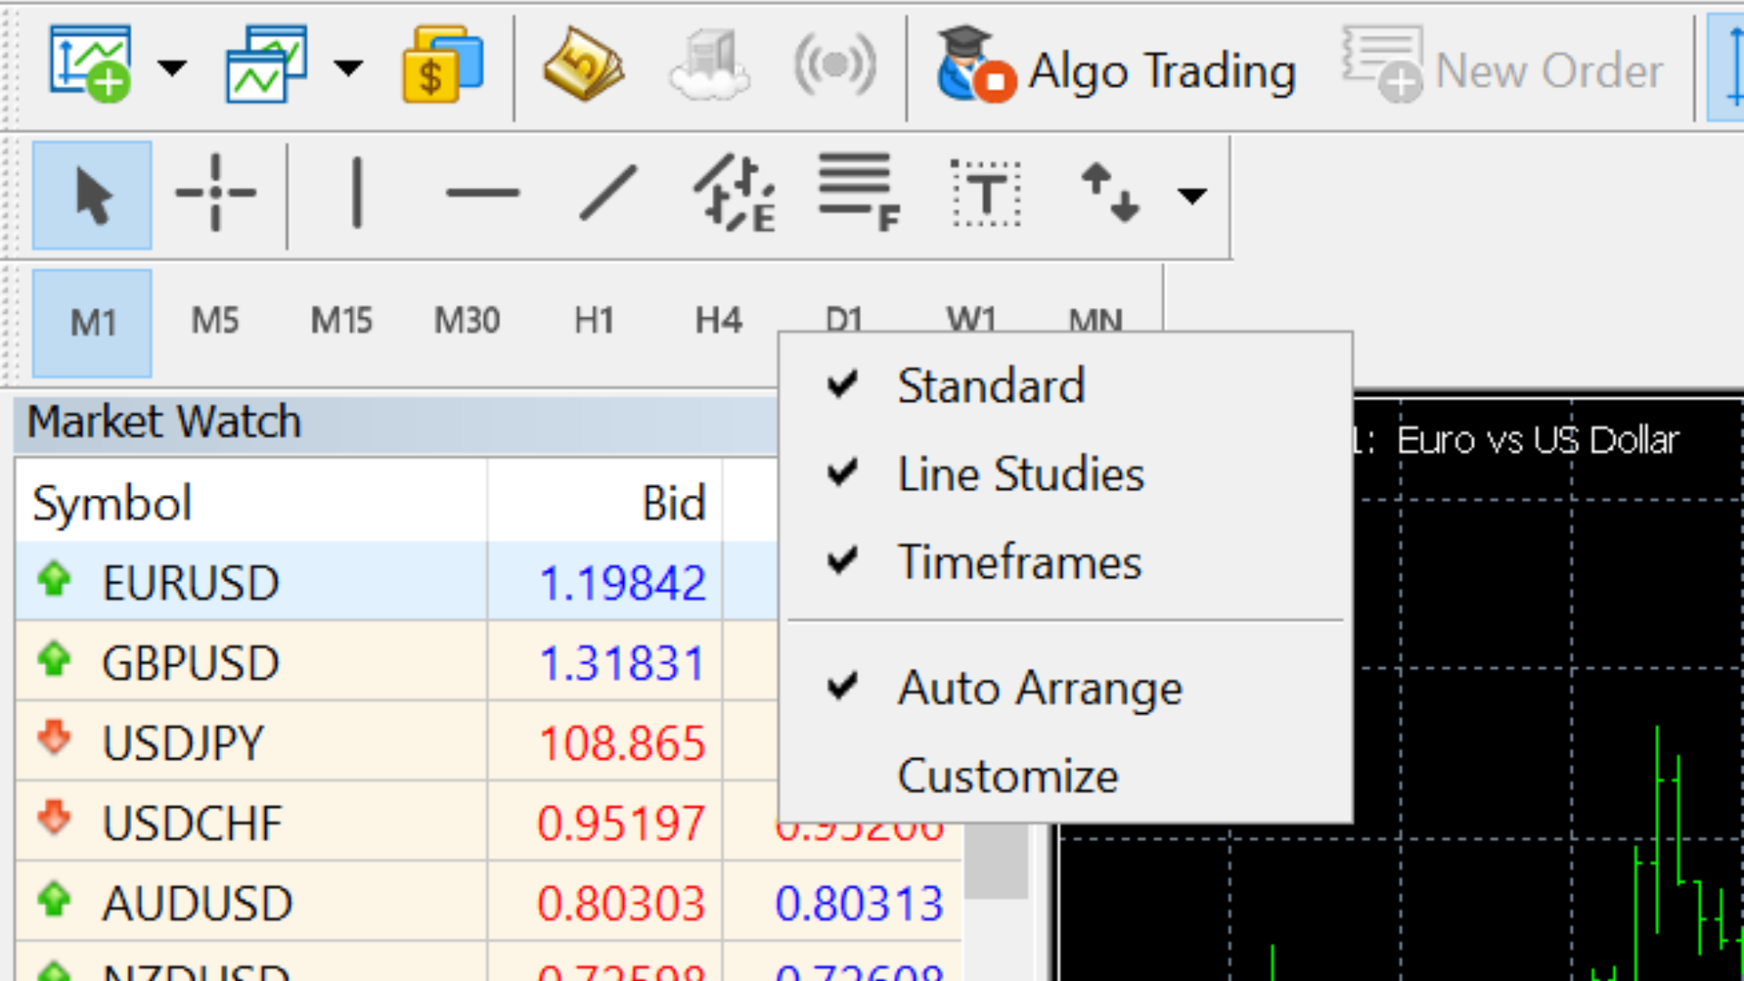
Task: Select the Crosshair tool
Action: [215, 193]
